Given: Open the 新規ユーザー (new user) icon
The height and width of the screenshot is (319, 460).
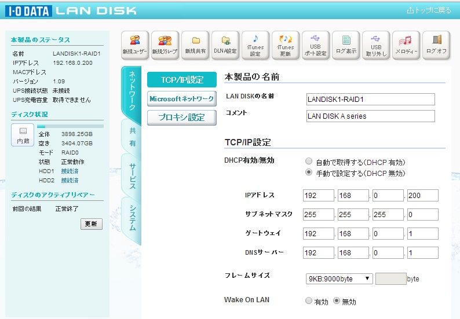Looking at the screenshot, I should click(x=135, y=45).
